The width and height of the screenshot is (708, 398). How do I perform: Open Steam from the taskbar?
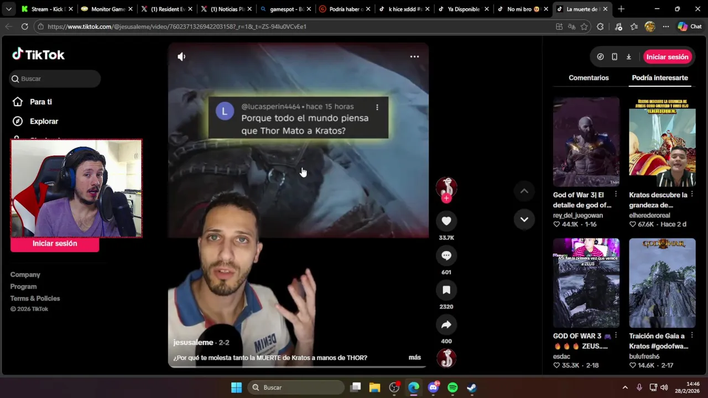pyautogui.click(x=472, y=387)
